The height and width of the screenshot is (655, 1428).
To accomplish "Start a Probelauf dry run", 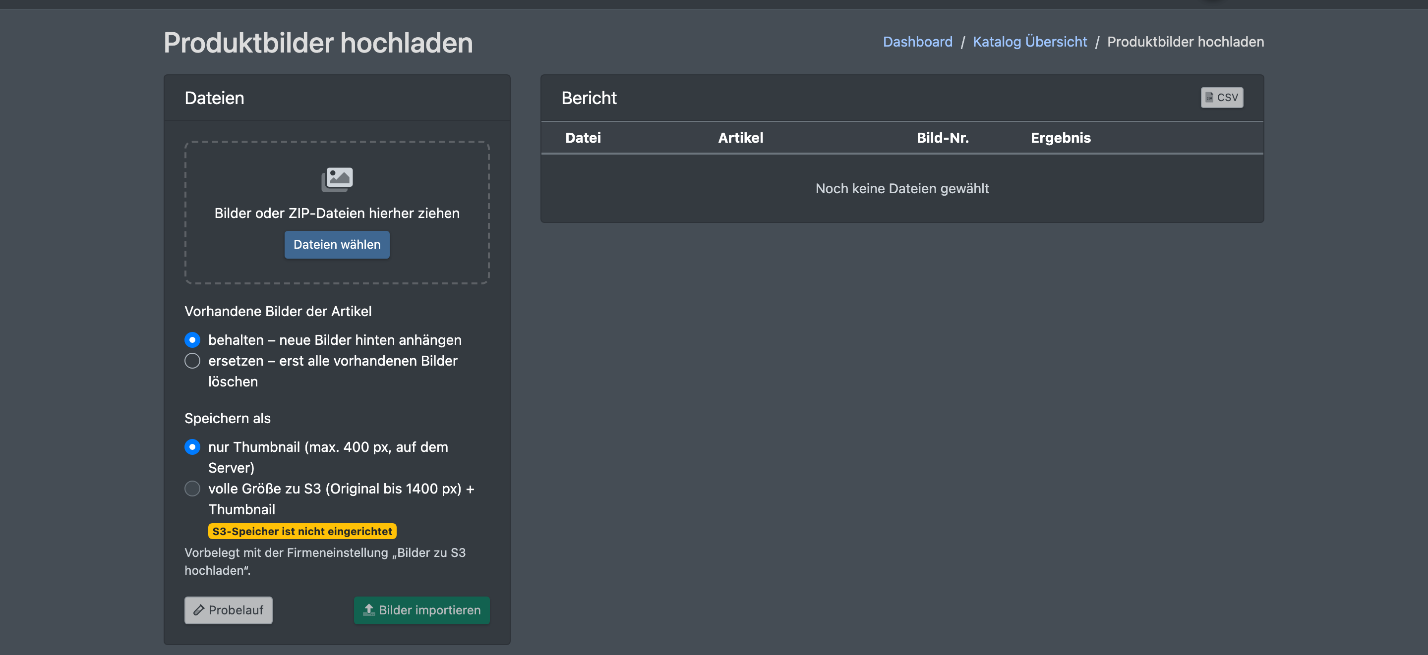I will pyautogui.click(x=229, y=610).
